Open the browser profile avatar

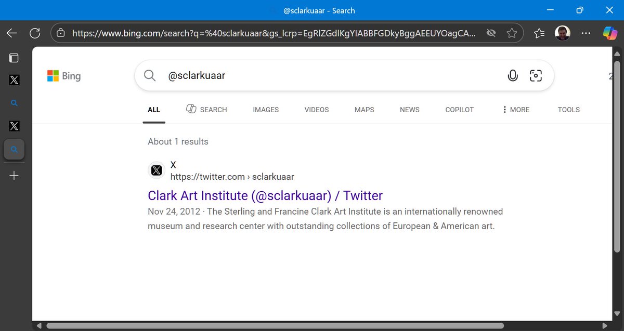563,33
